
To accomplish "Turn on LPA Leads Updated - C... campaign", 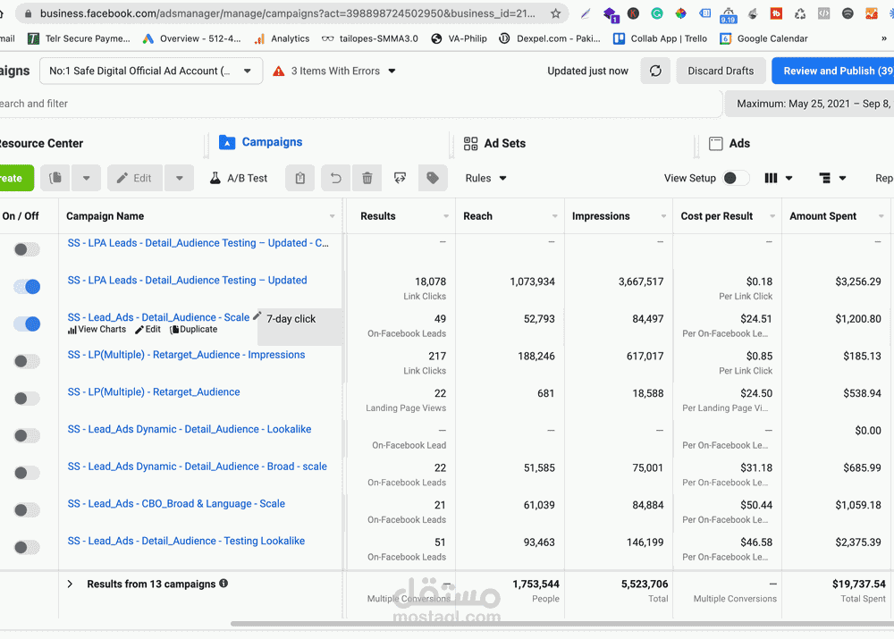I will pos(27,249).
